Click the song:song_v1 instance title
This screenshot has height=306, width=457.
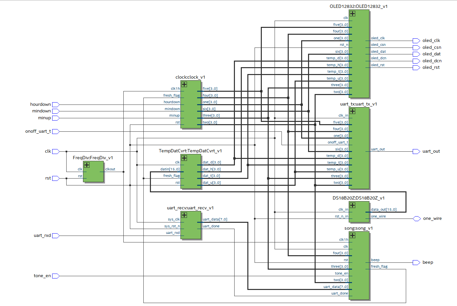click(359, 228)
